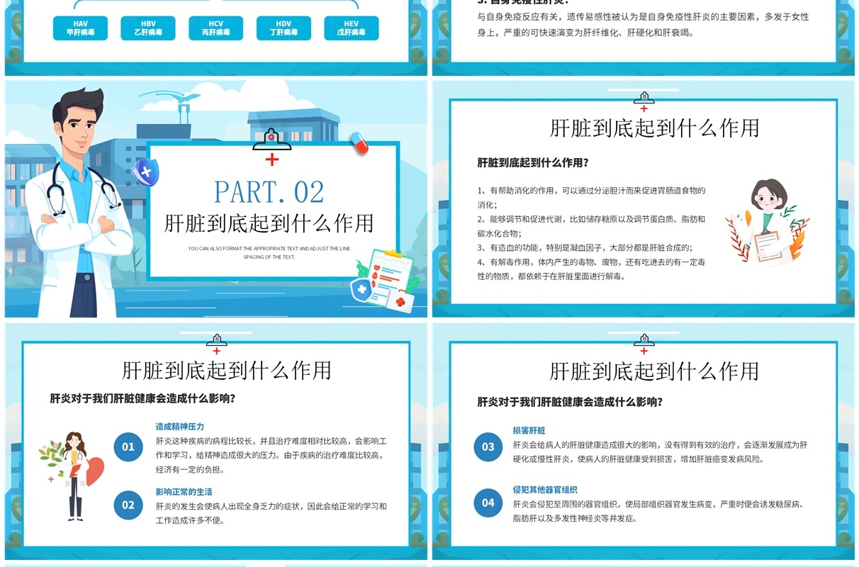Click the red-blue capsule pill icon
Viewport: 859px width, 567px height.
tap(359, 142)
